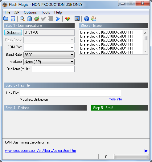Click the Open hex file folder icon
Image resolution: width=152 pixels, height=162 pixels.
(x=6, y=19)
